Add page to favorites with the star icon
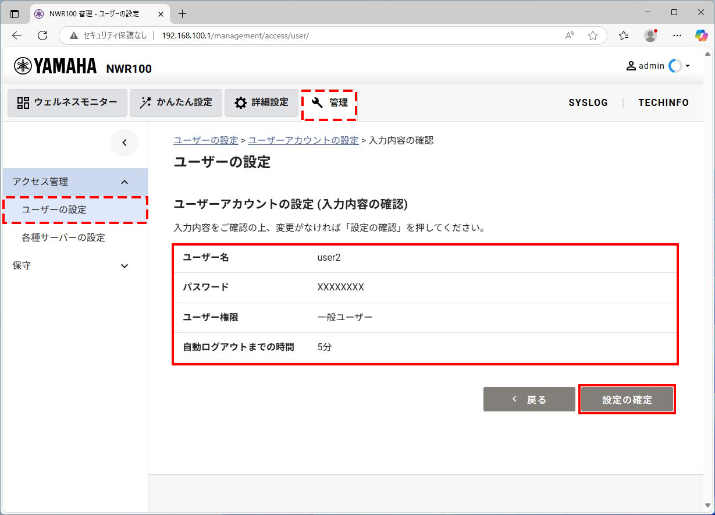715x515 pixels. coord(593,35)
